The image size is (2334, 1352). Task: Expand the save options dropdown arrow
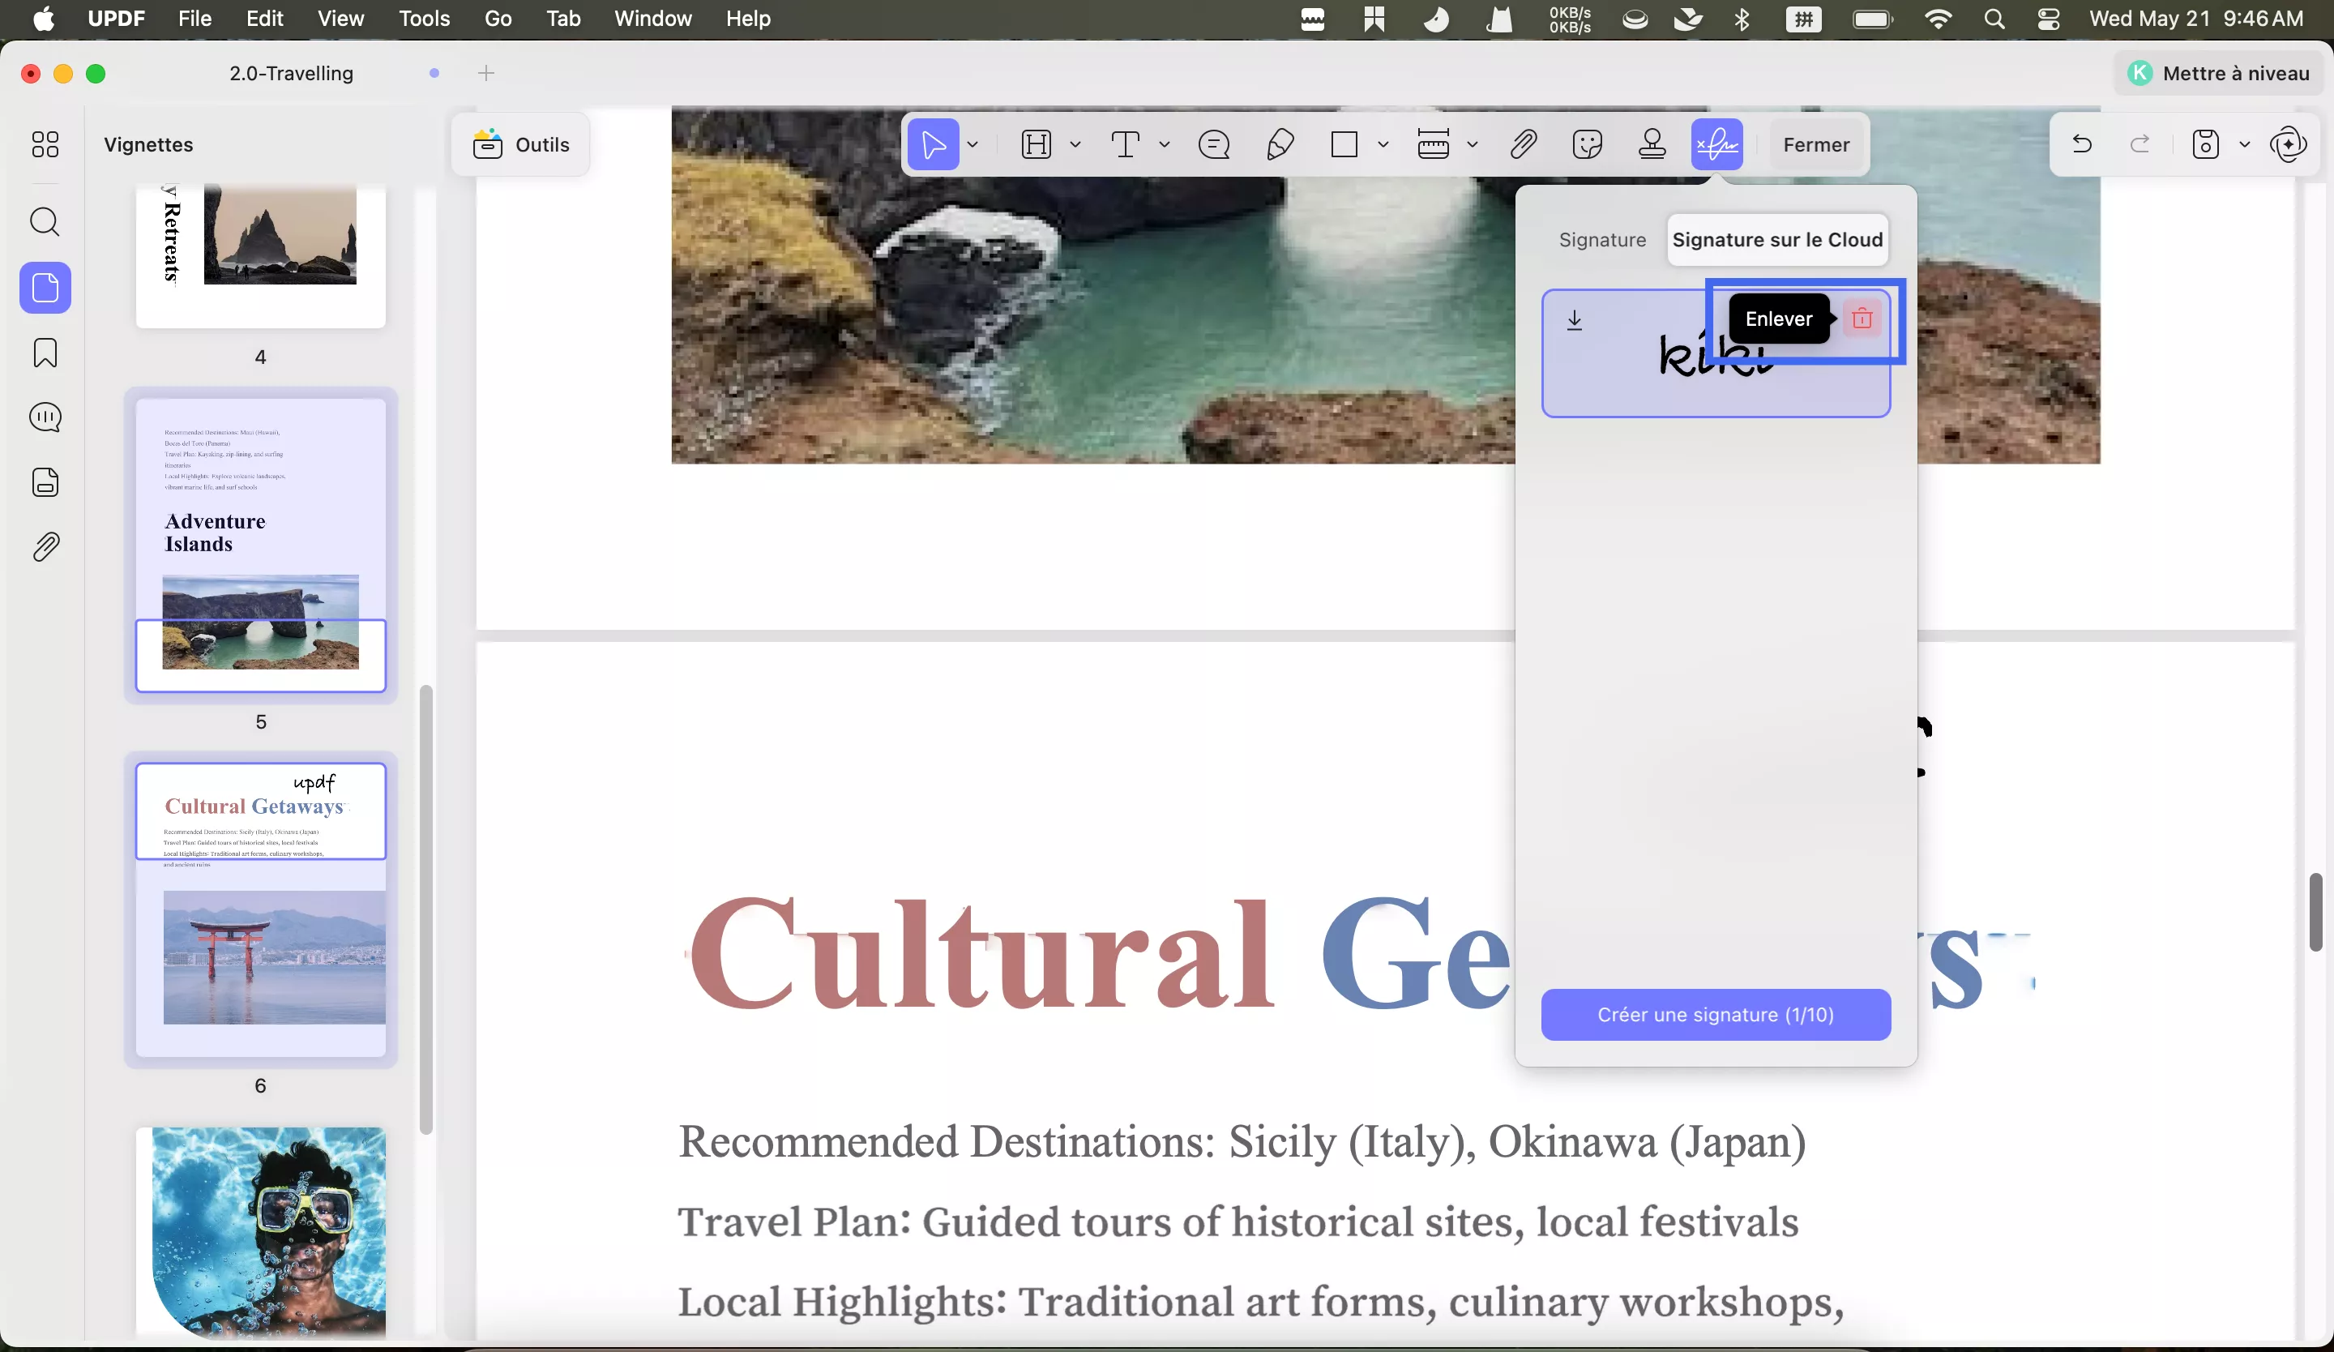point(2244,144)
